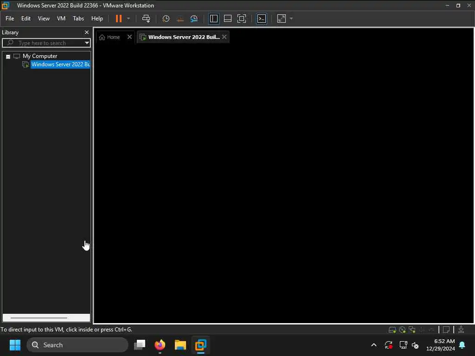Select My Computer in library tree
Screen dimensions: 475x356
pyautogui.click(x=40, y=56)
